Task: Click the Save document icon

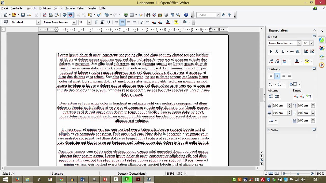Action: [23, 15]
